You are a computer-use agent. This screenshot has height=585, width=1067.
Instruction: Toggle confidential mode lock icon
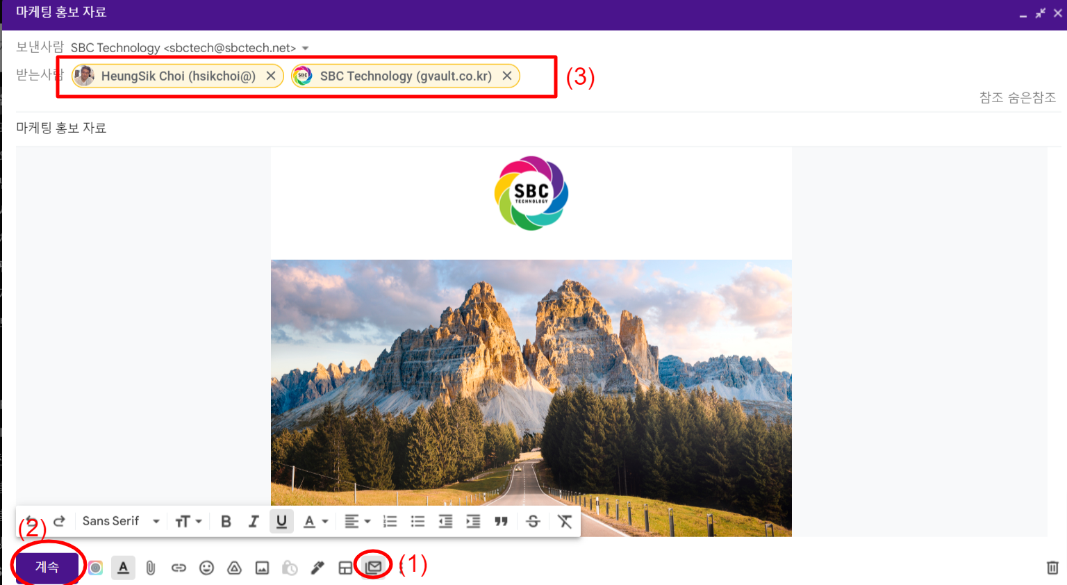[290, 568]
